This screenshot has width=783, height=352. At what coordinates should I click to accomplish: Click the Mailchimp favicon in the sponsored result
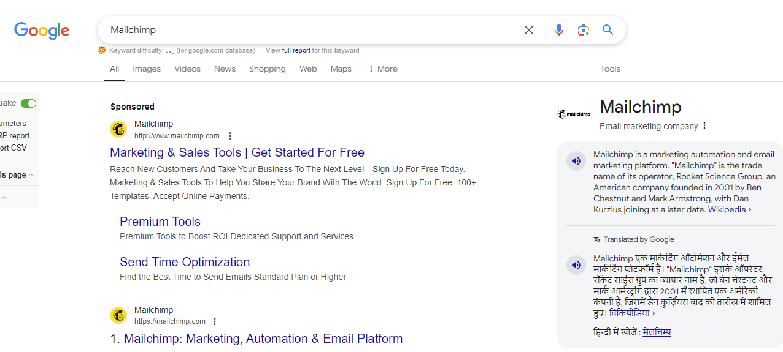(x=118, y=129)
